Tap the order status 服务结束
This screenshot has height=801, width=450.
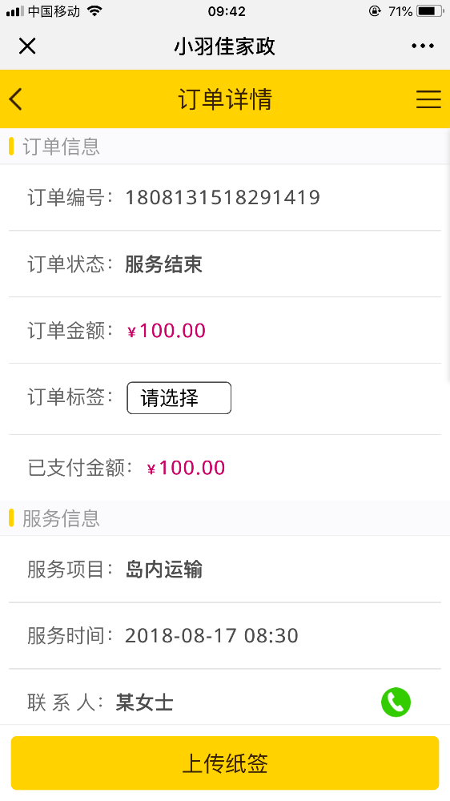click(x=163, y=264)
